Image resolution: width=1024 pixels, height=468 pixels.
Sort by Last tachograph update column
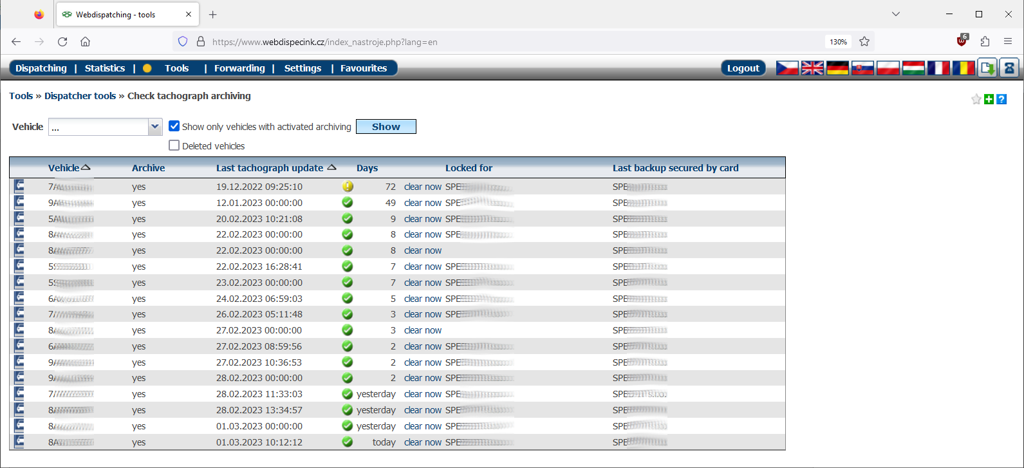[270, 168]
